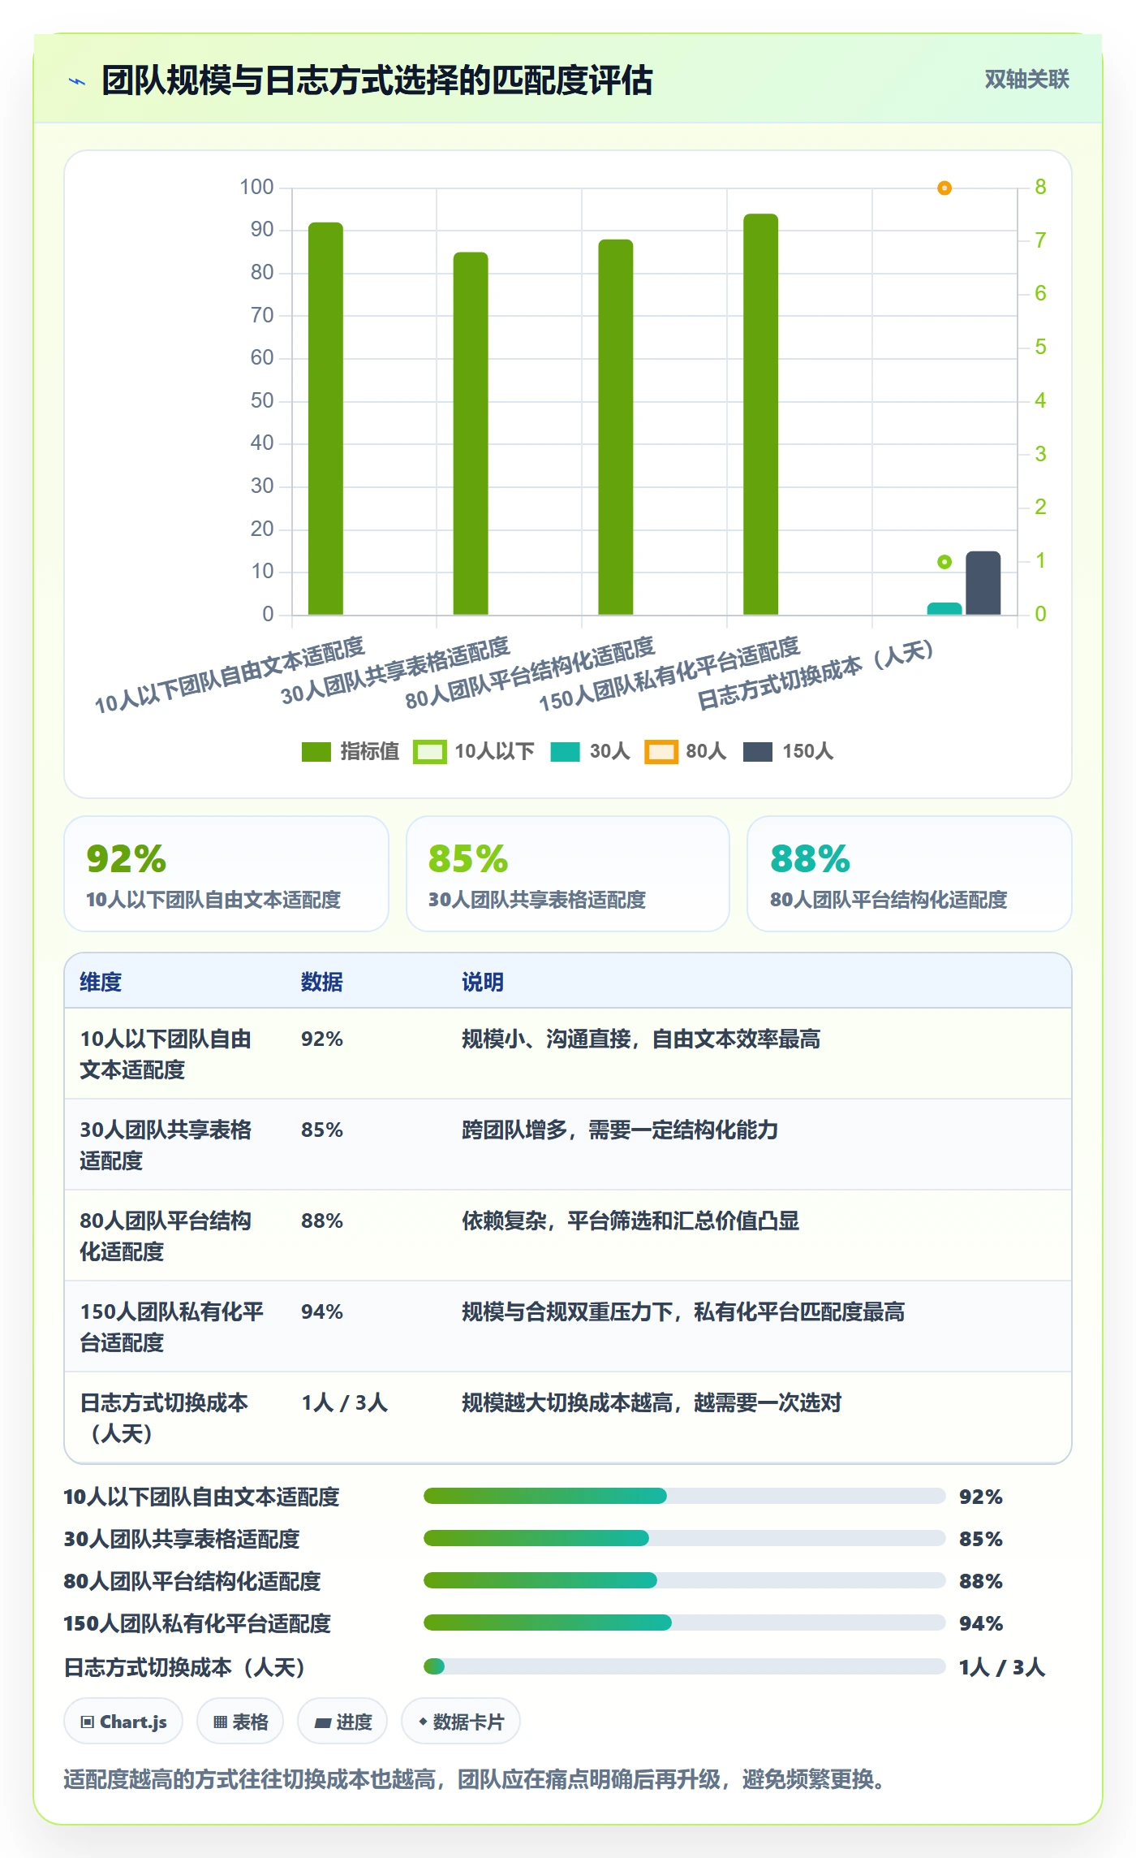
Task: Toggle the 80人 legend item
Action: click(686, 752)
